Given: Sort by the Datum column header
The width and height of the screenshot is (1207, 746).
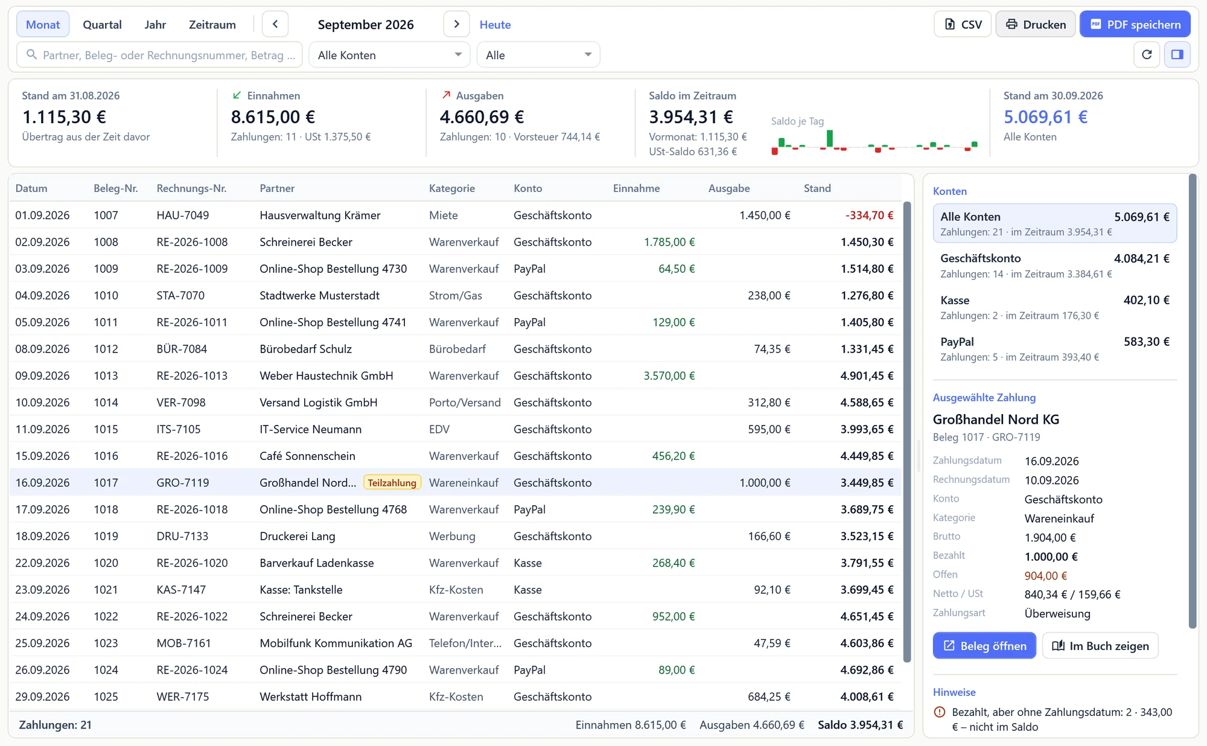Looking at the screenshot, I should pos(31,188).
